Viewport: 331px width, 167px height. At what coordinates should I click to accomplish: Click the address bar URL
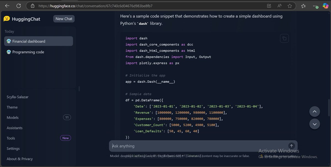coord(95,6)
